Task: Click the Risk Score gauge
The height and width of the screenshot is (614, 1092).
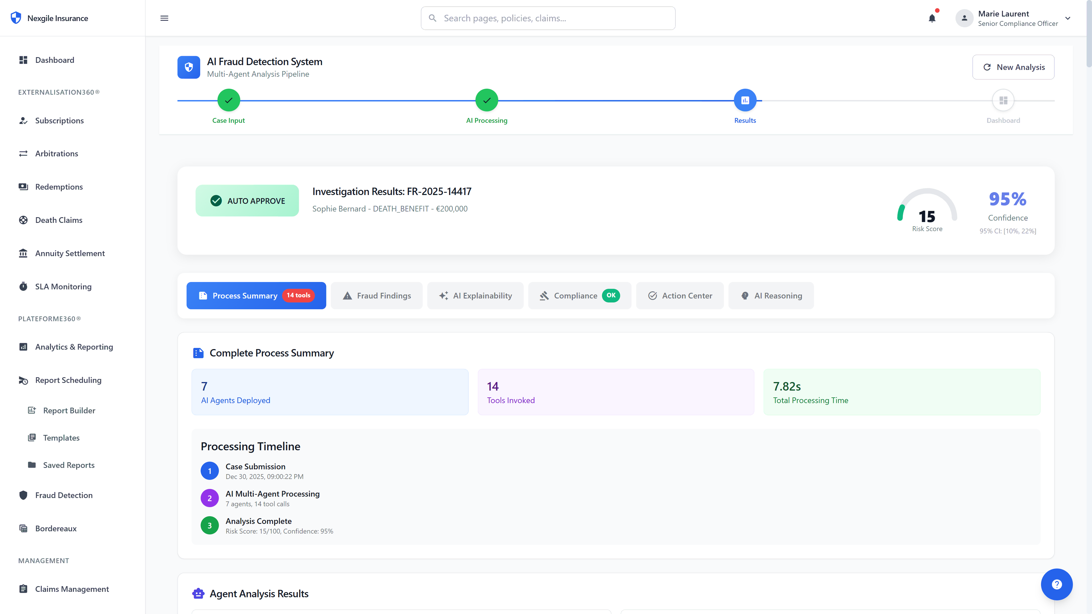Action: [927, 210]
